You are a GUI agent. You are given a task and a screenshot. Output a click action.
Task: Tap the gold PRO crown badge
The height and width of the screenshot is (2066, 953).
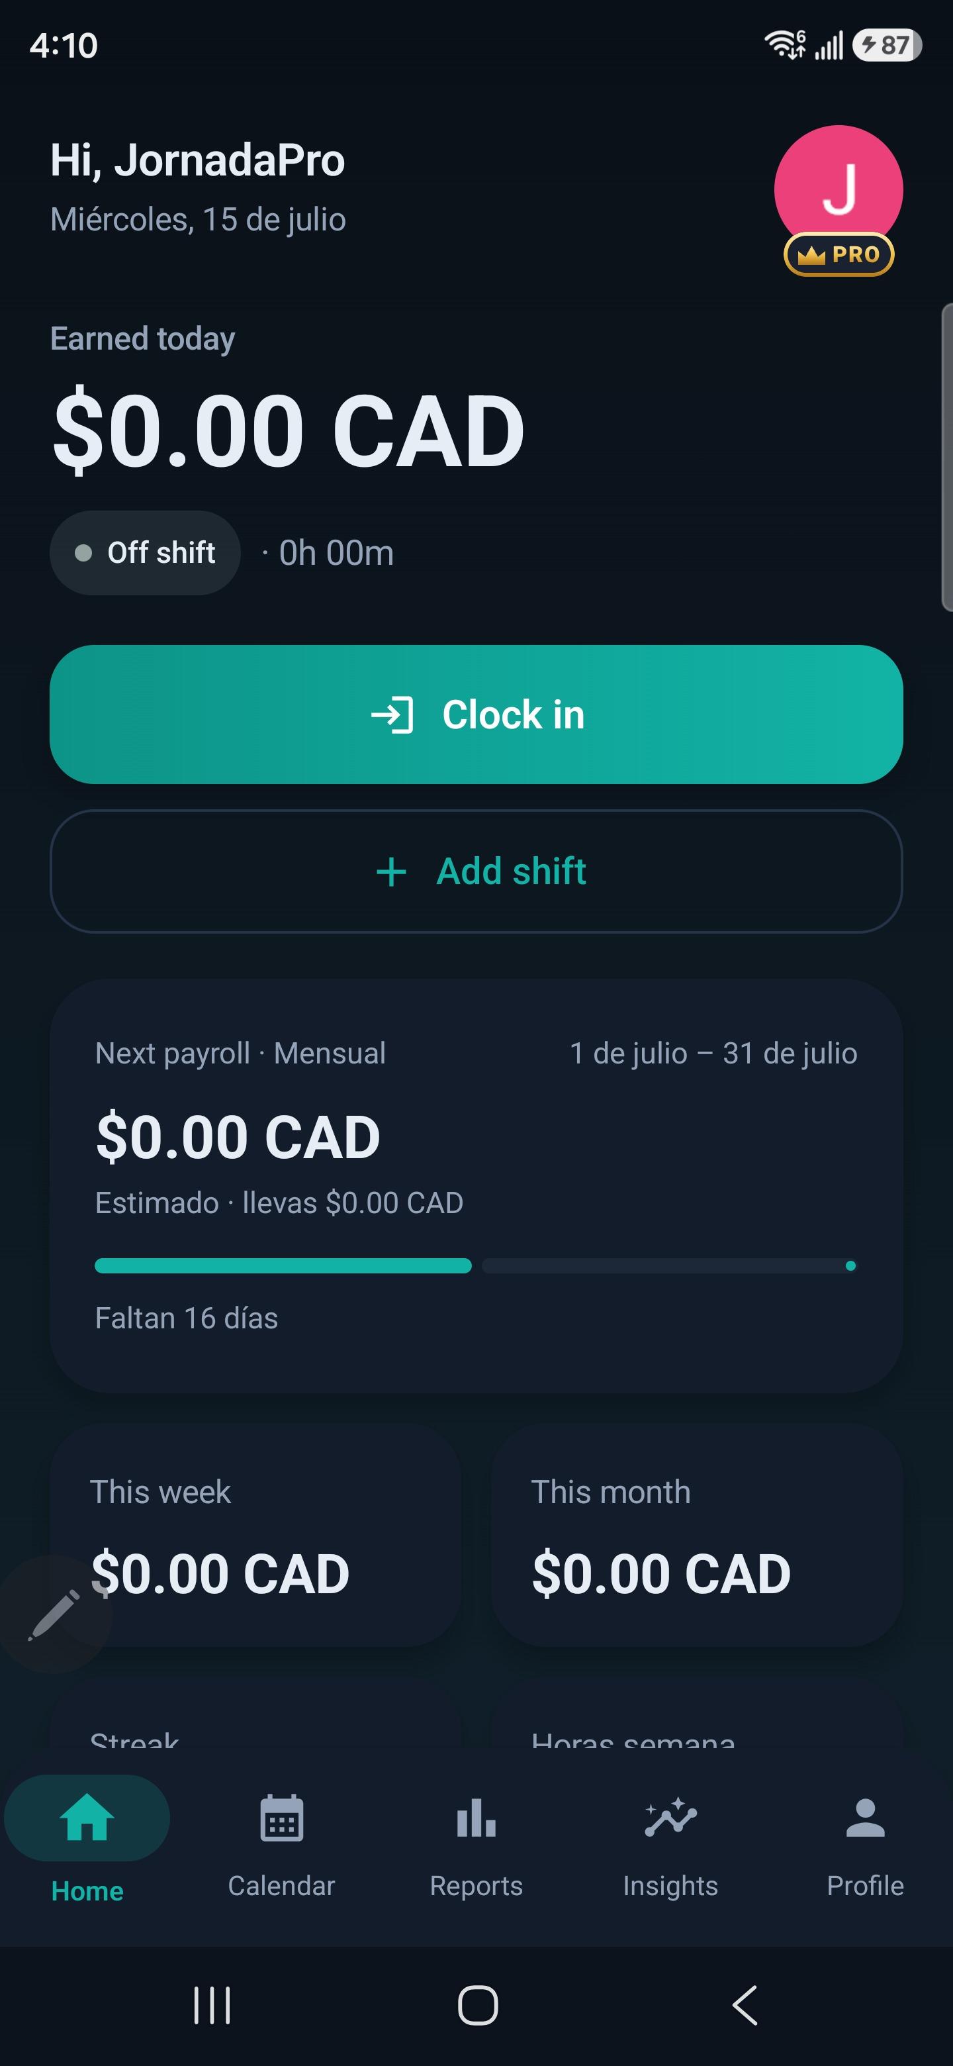point(839,254)
